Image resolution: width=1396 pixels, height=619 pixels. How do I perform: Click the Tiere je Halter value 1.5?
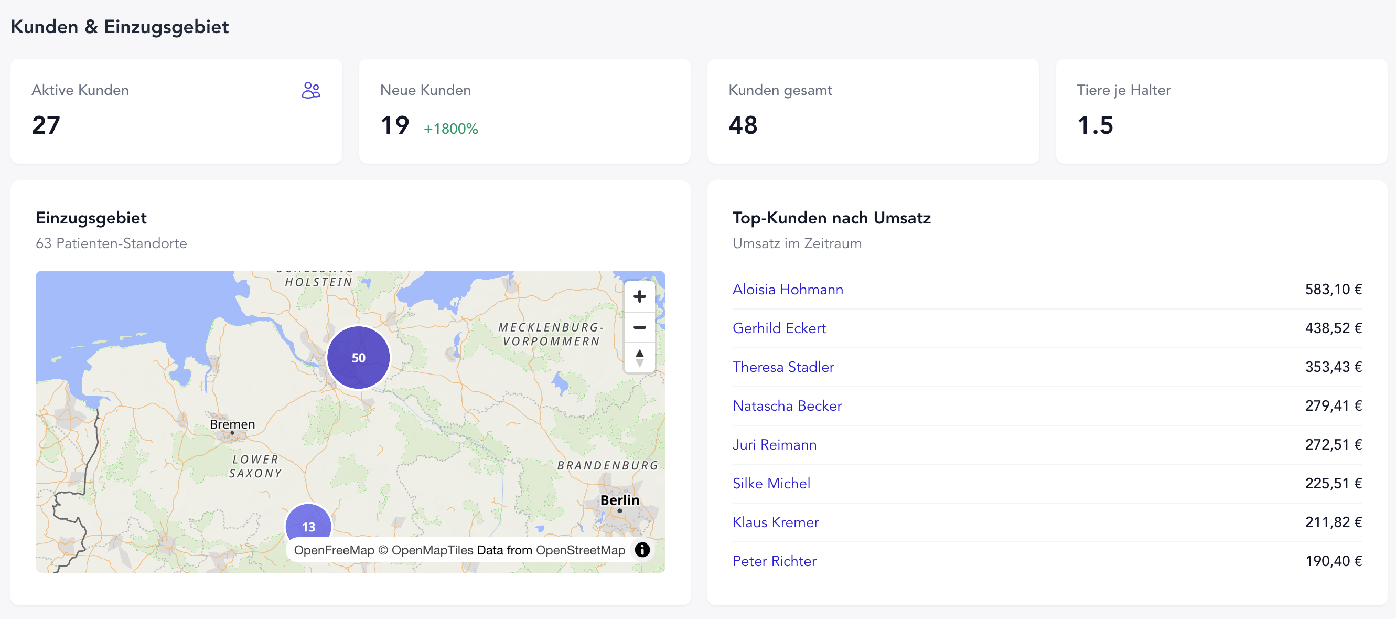pyautogui.click(x=1095, y=125)
